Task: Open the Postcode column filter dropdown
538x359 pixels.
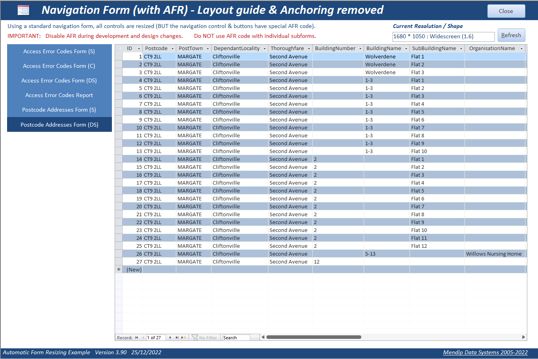Action: (172, 49)
